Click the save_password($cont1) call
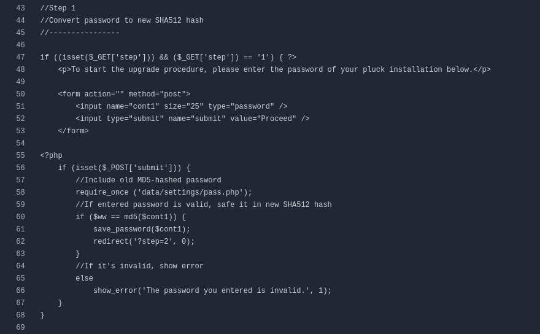540x334 pixels. tap(142, 230)
